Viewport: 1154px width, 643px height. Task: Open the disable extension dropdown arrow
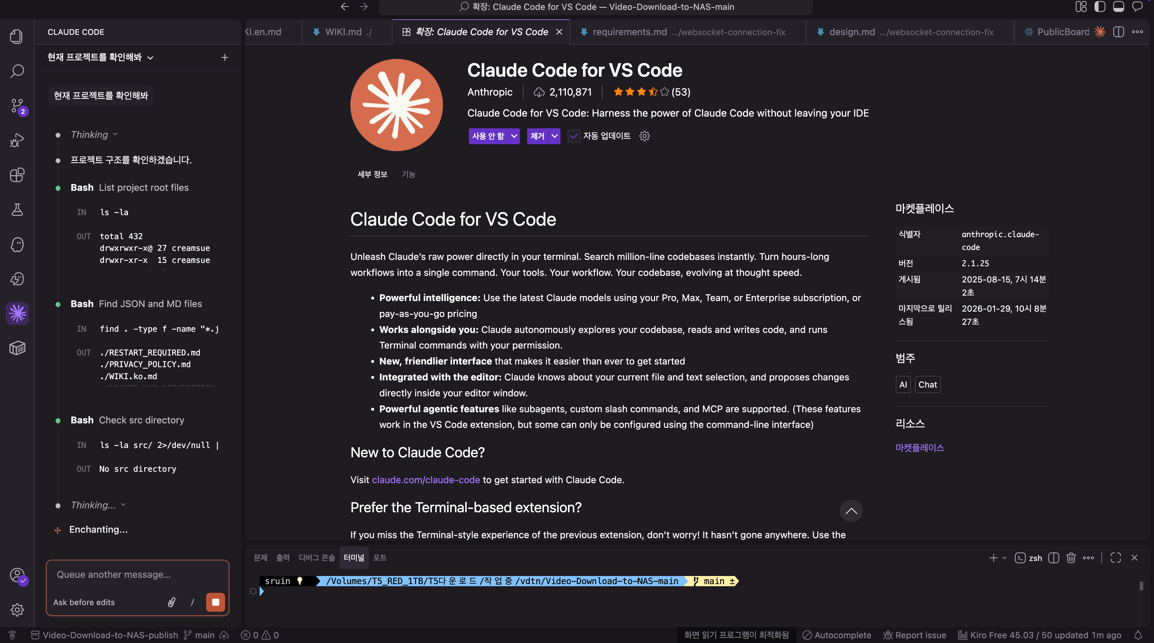click(514, 136)
